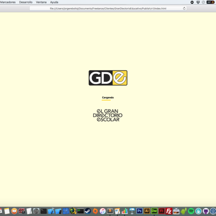The width and height of the screenshot is (216, 216).
Task: Open the Desarrollo menu
Action: point(26,2)
